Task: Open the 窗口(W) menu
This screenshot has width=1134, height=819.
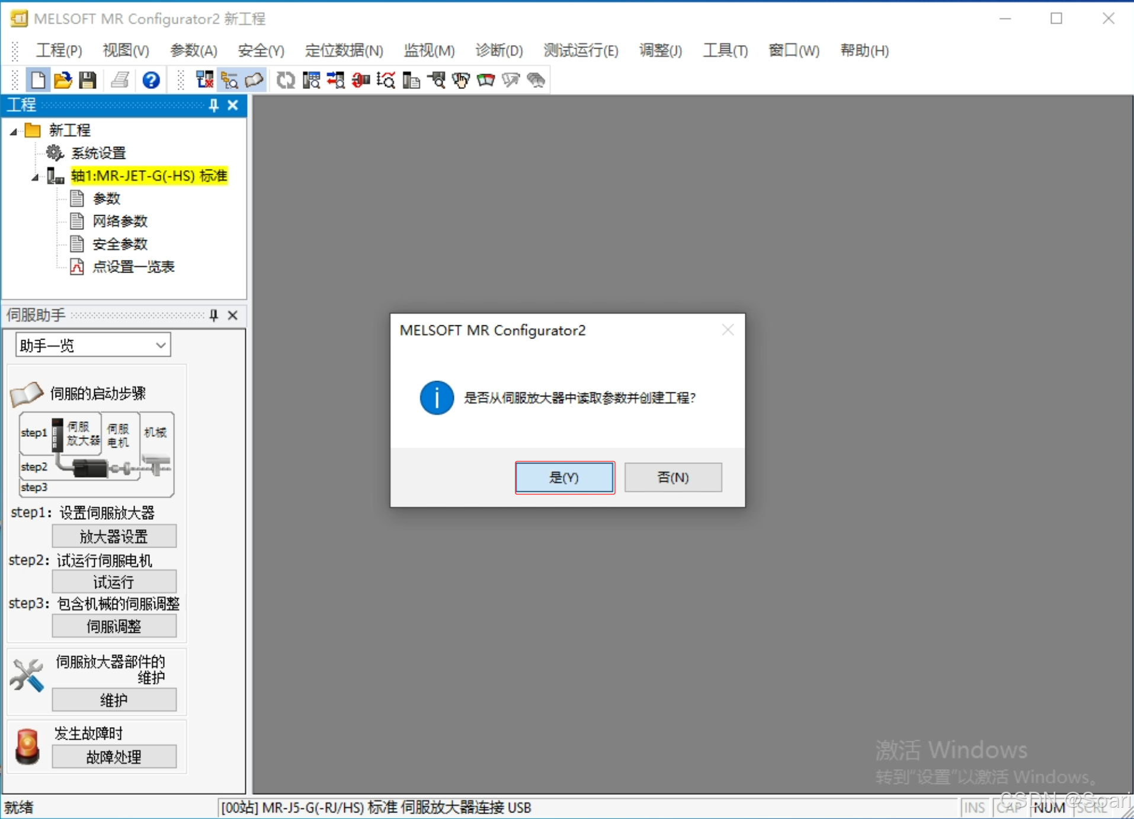Action: 794,51
